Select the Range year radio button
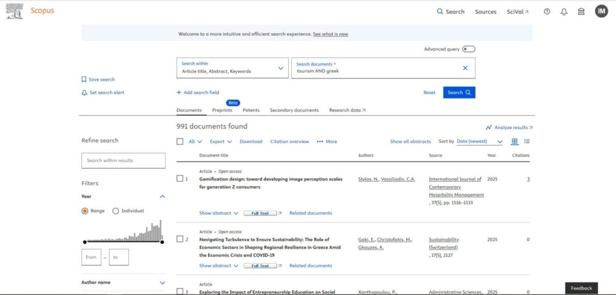Screen dimensions: 616x295 pos(85,211)
